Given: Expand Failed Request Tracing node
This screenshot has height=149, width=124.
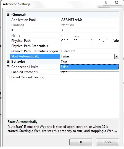Looking at the screenshot, I should click(8, 77).
